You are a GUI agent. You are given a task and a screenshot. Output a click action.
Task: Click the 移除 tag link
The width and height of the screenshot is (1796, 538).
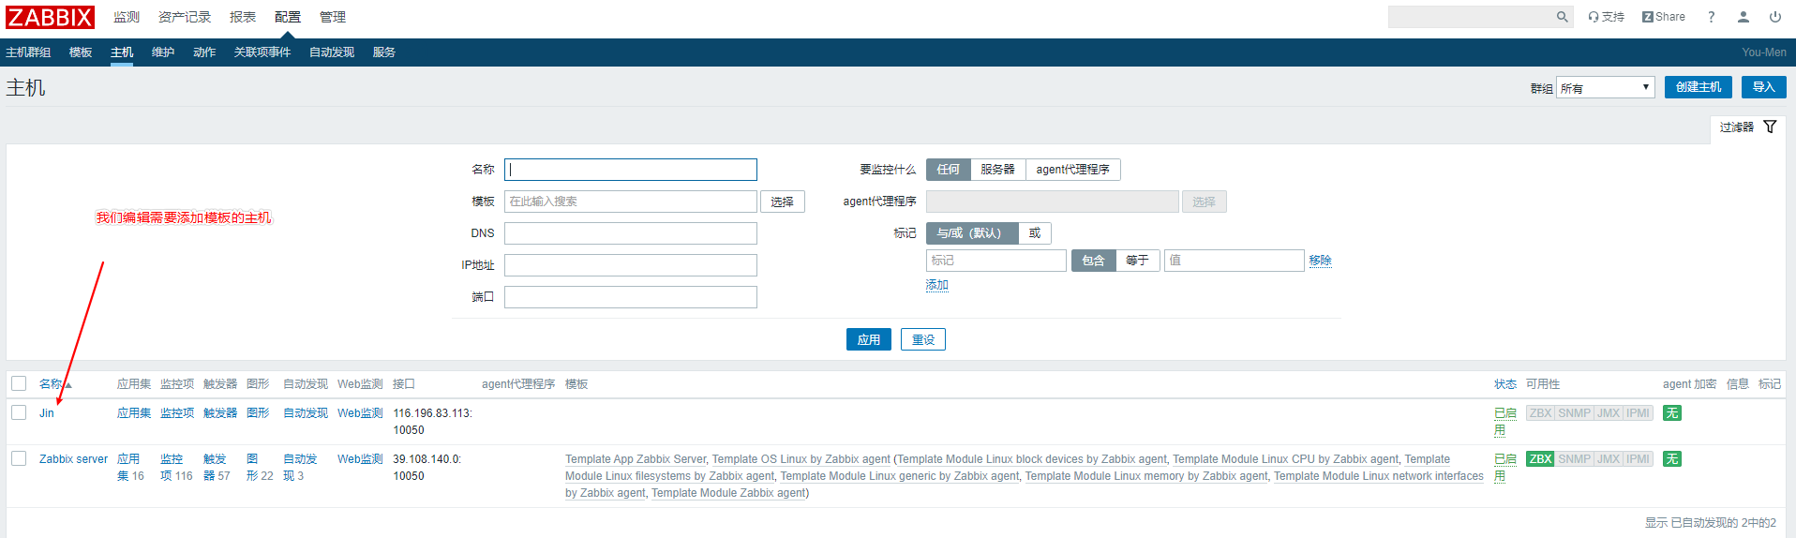click(1321, 261)
